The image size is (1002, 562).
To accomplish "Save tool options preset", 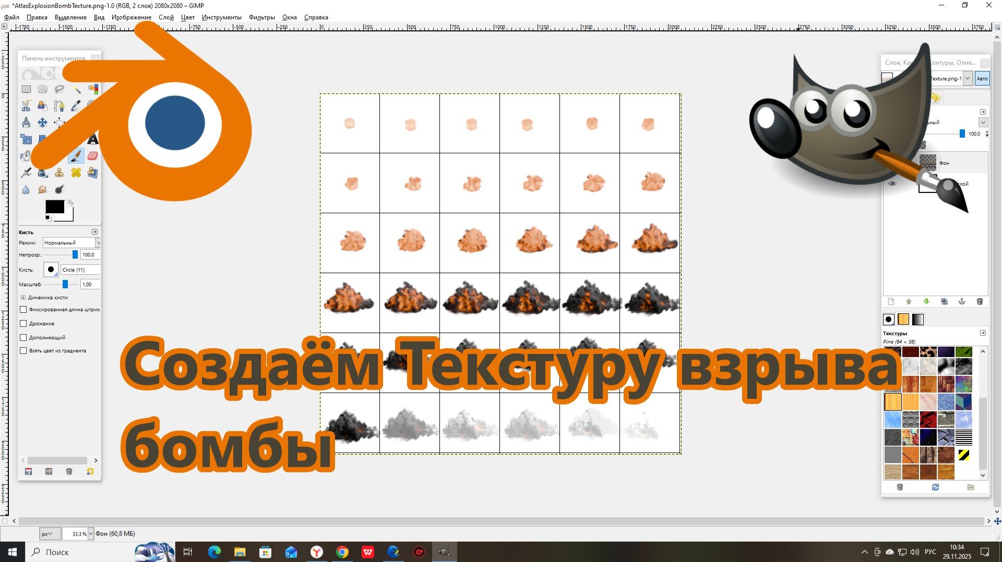I will tap(29, 472).
